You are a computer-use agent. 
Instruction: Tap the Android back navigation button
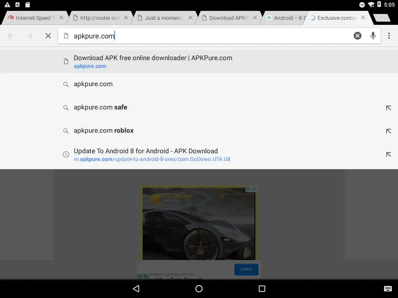point(136,289)
